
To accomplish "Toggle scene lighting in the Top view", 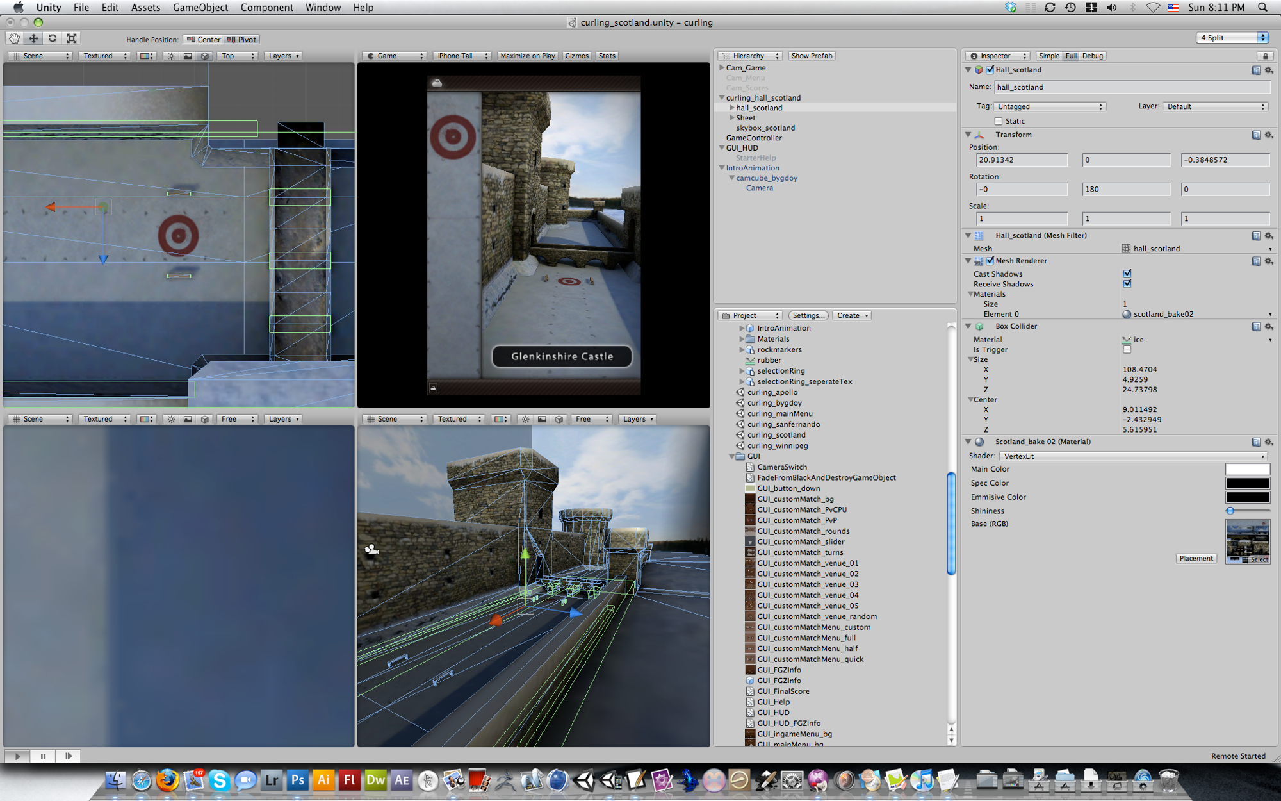I will (x=171, y=56).
